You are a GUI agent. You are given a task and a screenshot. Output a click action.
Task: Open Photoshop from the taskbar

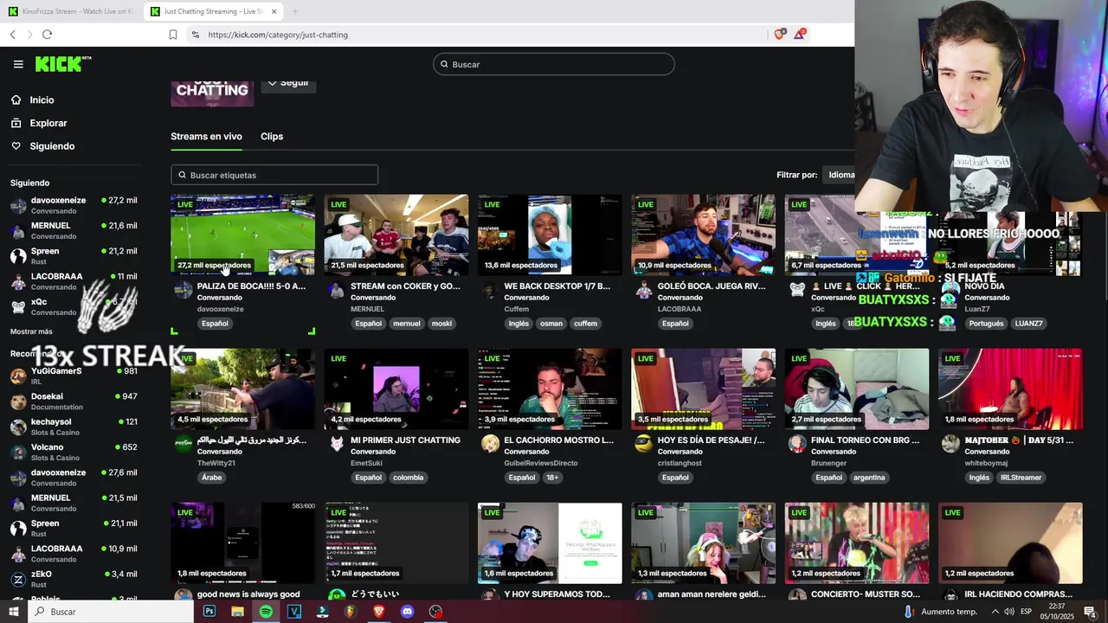(x=209, y=612)
